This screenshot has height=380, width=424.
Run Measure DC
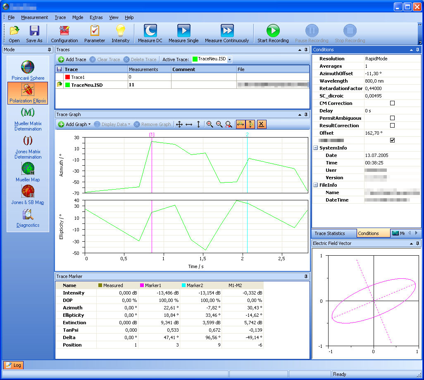coord(150,34)
